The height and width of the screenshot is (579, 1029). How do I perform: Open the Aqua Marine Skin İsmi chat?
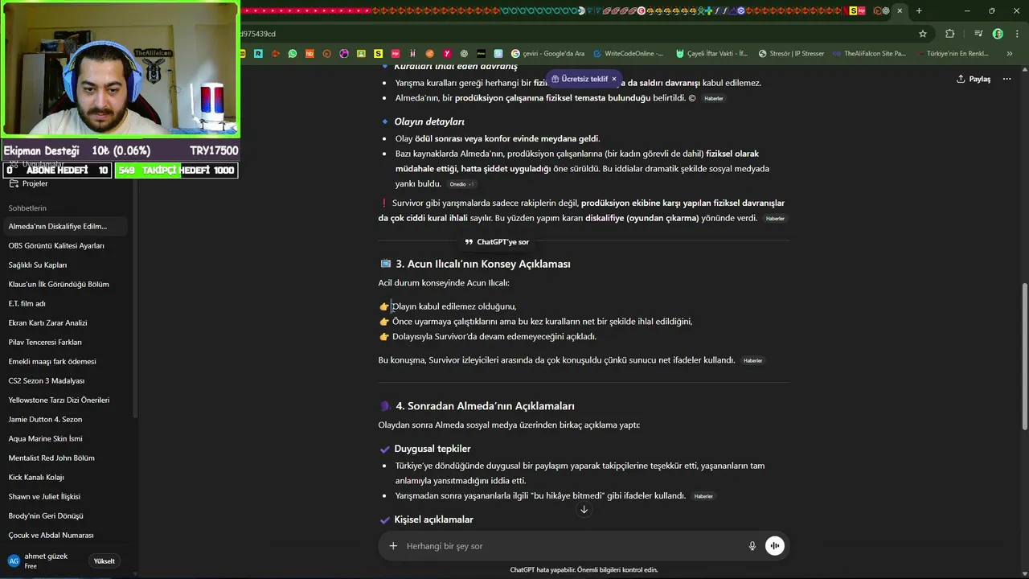point(64,438)
